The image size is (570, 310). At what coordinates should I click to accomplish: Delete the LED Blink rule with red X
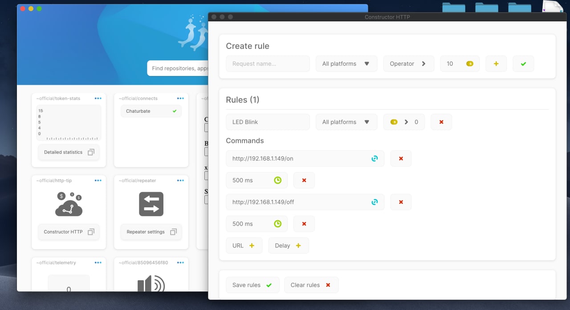pos(441,122)
